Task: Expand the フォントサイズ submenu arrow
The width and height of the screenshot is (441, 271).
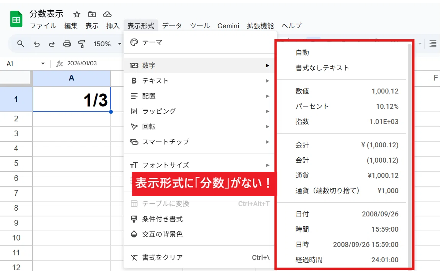Action: [267, 165]
